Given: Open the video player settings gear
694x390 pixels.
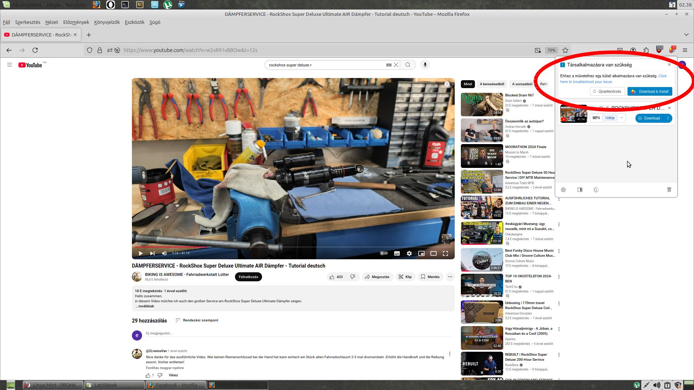Looking at the screenshot, I should [409, 253].
